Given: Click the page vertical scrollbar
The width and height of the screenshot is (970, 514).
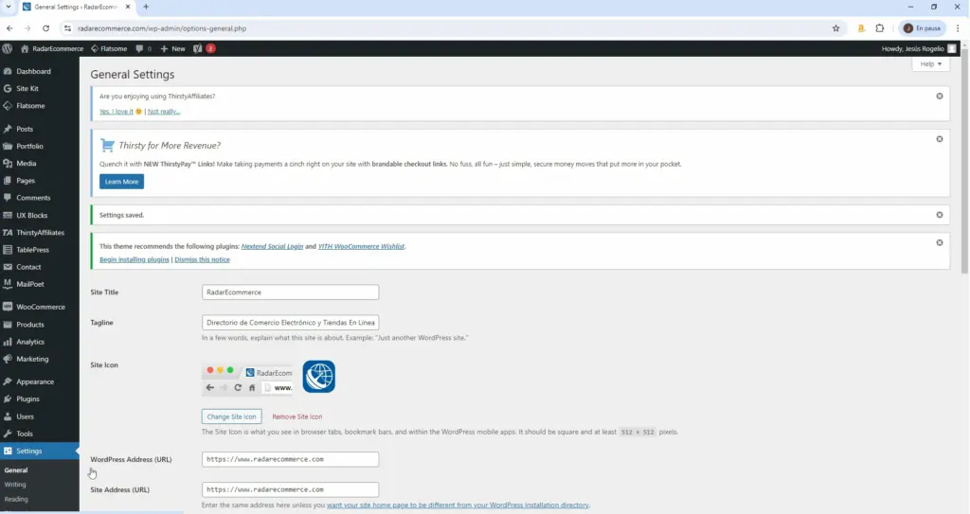Looking at the screenshot, I should tap(965, 161).
